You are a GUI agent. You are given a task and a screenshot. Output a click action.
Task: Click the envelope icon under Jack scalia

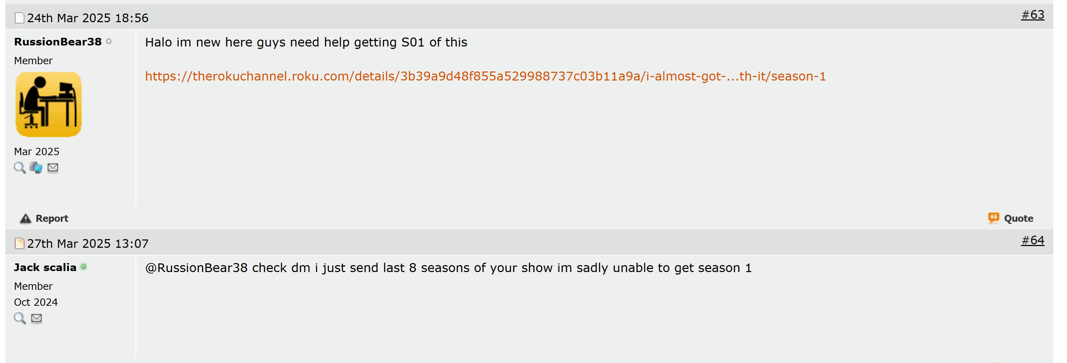(x=36, y=318)
